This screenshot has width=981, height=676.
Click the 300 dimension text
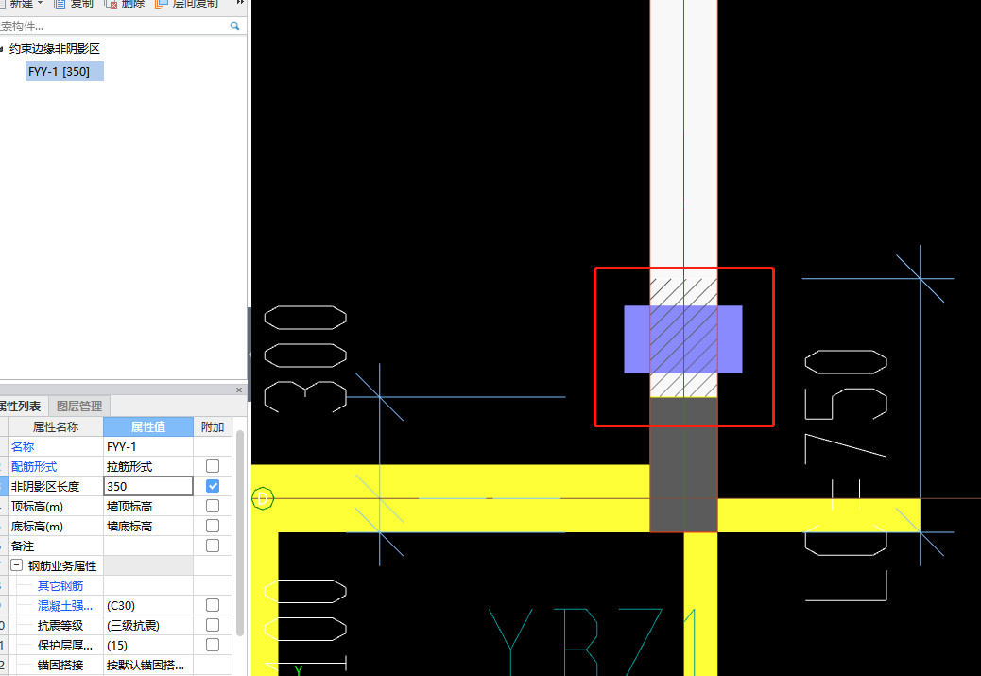click(305, 358)
